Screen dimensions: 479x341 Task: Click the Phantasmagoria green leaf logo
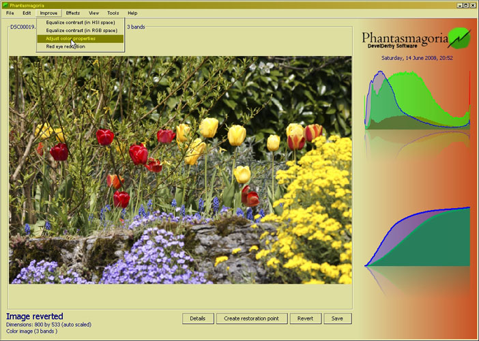pos(459,37)
